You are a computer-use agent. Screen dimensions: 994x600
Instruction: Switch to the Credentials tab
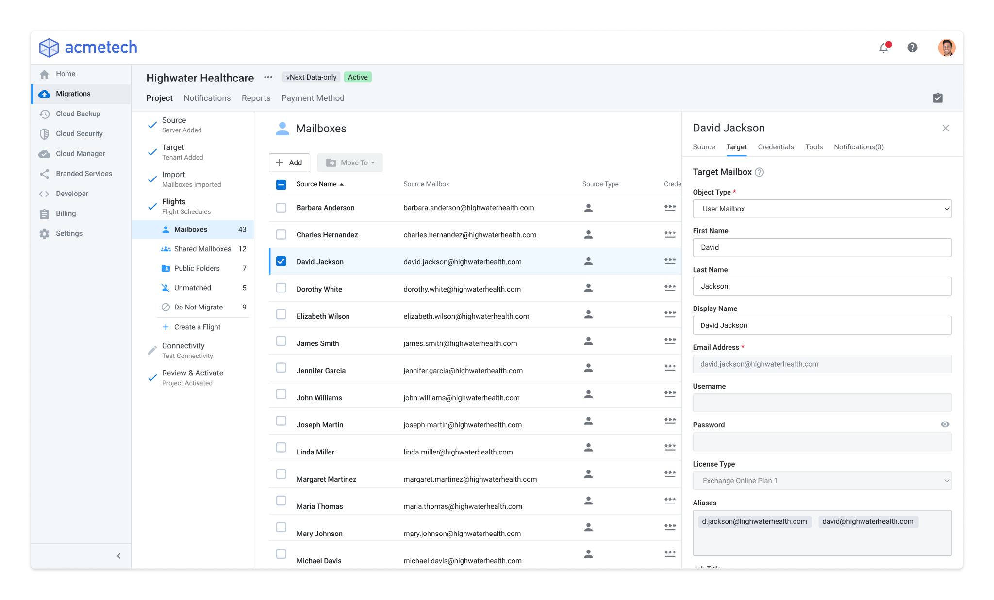point(776,147)
